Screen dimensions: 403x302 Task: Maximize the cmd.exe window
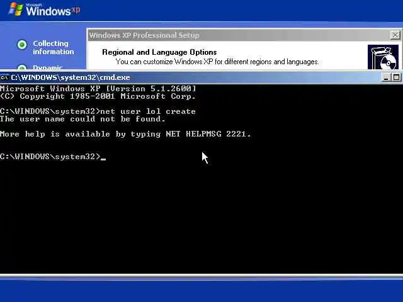click(x=396, y=77)
